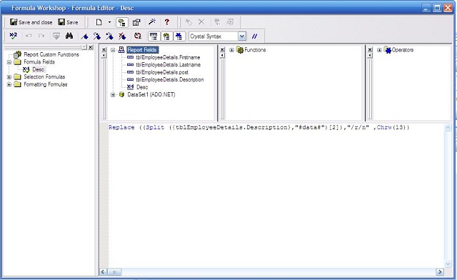
Task: Click the Save button
Action: [x=68, y=22]
